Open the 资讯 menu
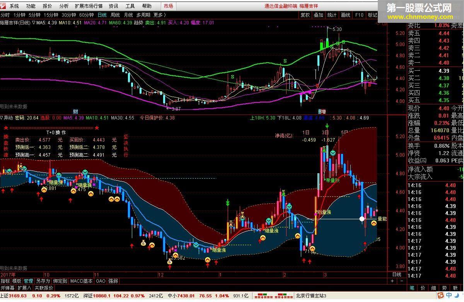464x302 pixels. coord(113,6)
